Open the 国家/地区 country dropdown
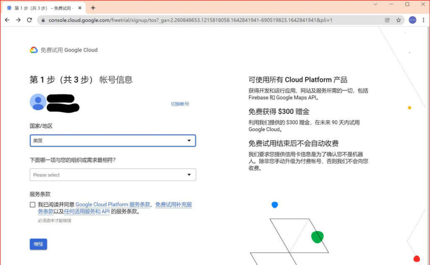This screenshot has height=265, width=430. point(113,140)
